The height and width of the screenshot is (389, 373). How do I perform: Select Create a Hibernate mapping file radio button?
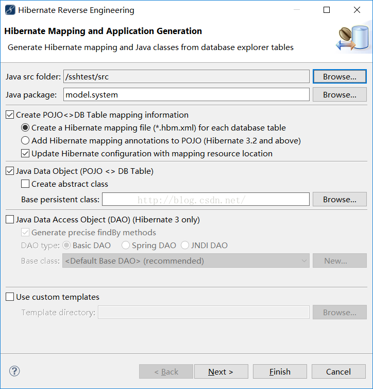pos(25,127)
